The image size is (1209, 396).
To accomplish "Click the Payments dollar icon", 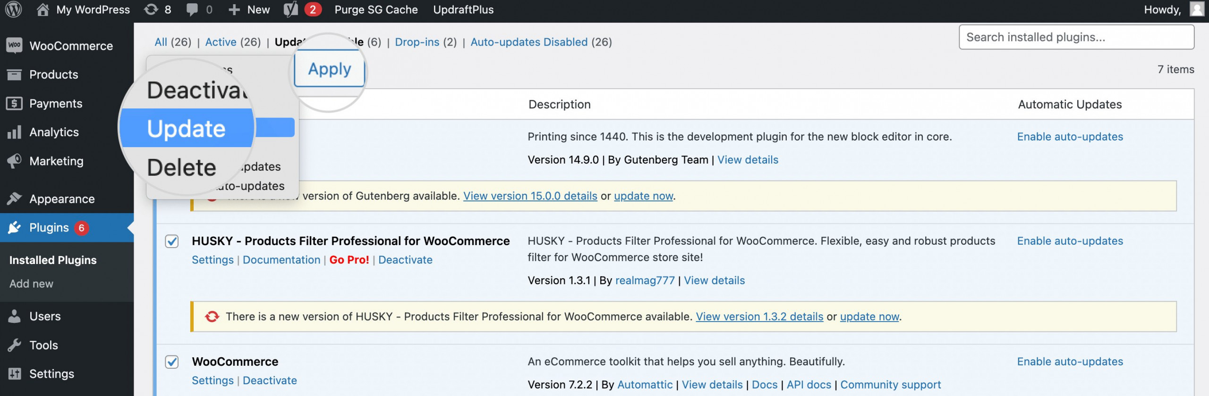I will [15, 103].
